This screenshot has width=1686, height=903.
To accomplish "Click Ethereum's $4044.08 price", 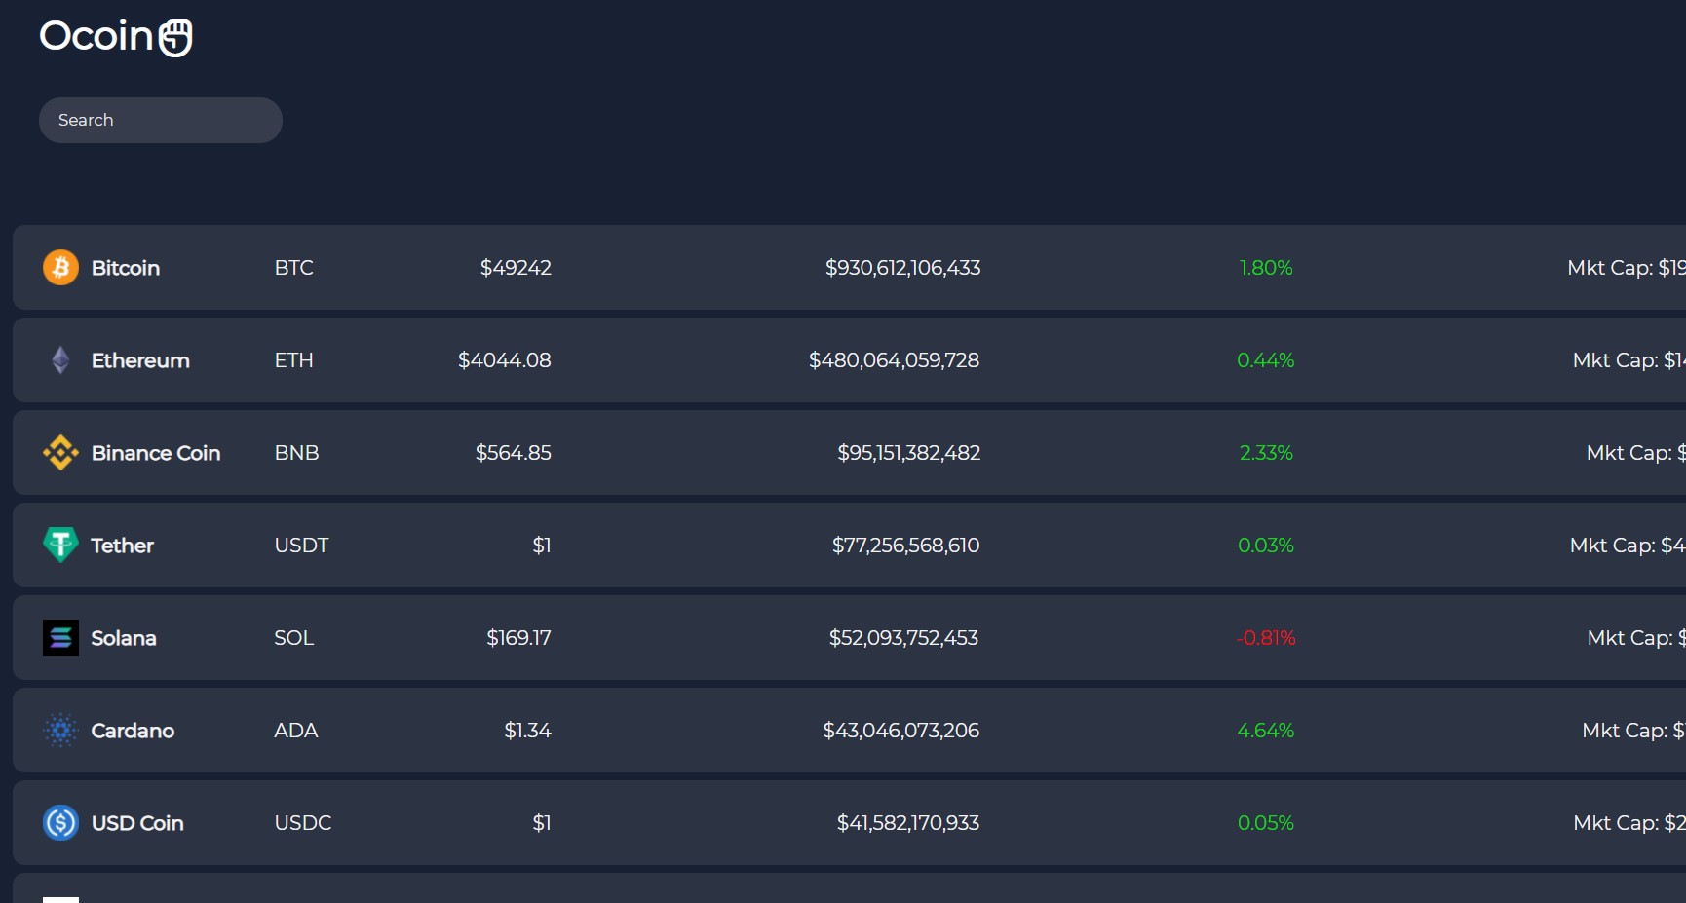I will click(x=504, y=360).
